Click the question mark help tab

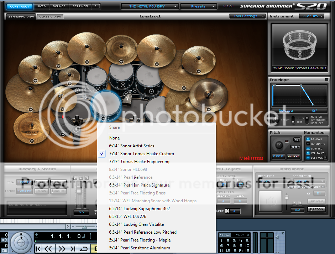click(x=96, y=6)
